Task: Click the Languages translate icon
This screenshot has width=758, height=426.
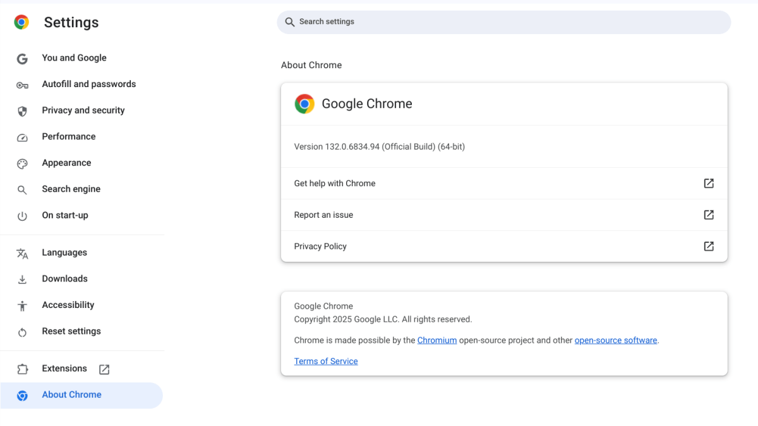Action: (22, 252)
